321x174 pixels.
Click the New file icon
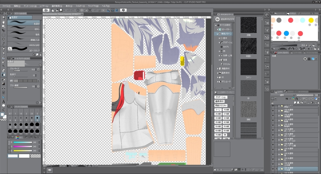(x=53, y=10)
